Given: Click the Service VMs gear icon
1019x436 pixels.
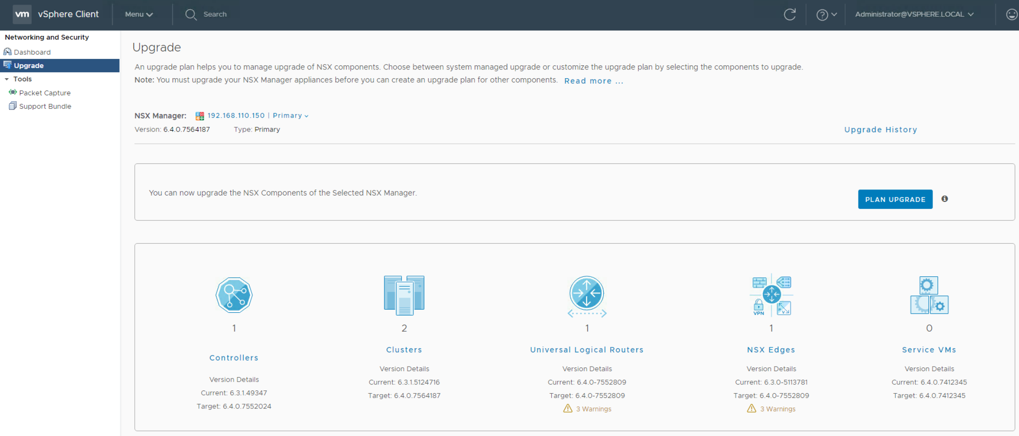Looking at the screenshot, I should click(x=929, y=295).
